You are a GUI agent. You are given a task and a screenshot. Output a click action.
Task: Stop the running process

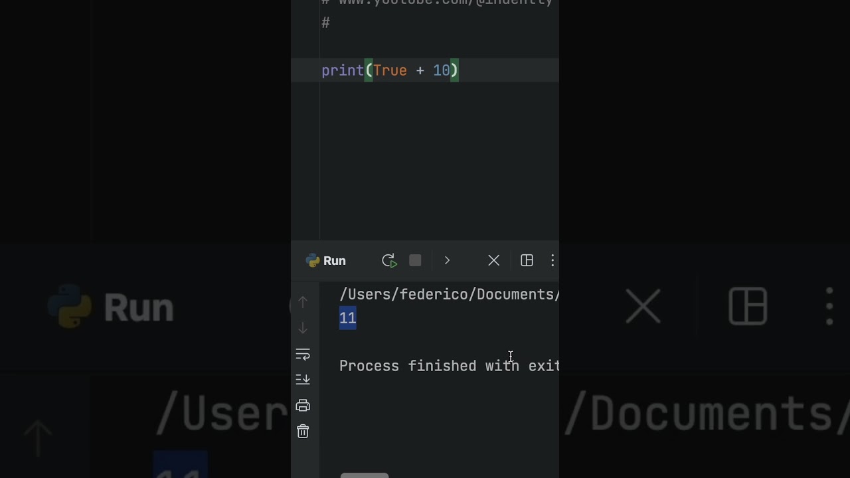(415, 261)
